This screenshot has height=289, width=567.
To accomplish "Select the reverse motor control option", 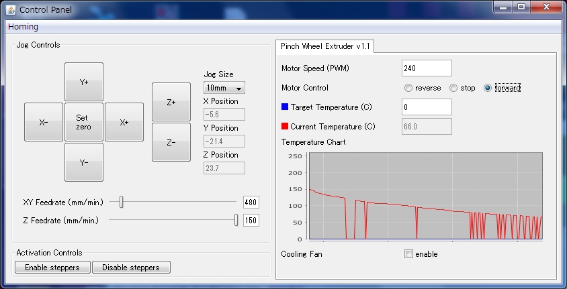I will pyautogui.click(x=408, y=88).
